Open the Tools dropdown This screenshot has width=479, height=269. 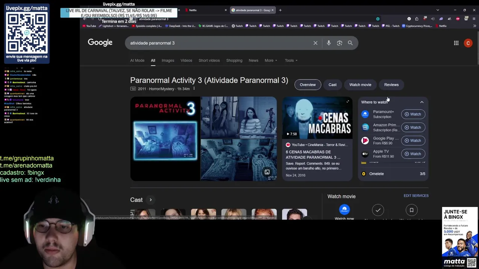click(x=291, y=61)
